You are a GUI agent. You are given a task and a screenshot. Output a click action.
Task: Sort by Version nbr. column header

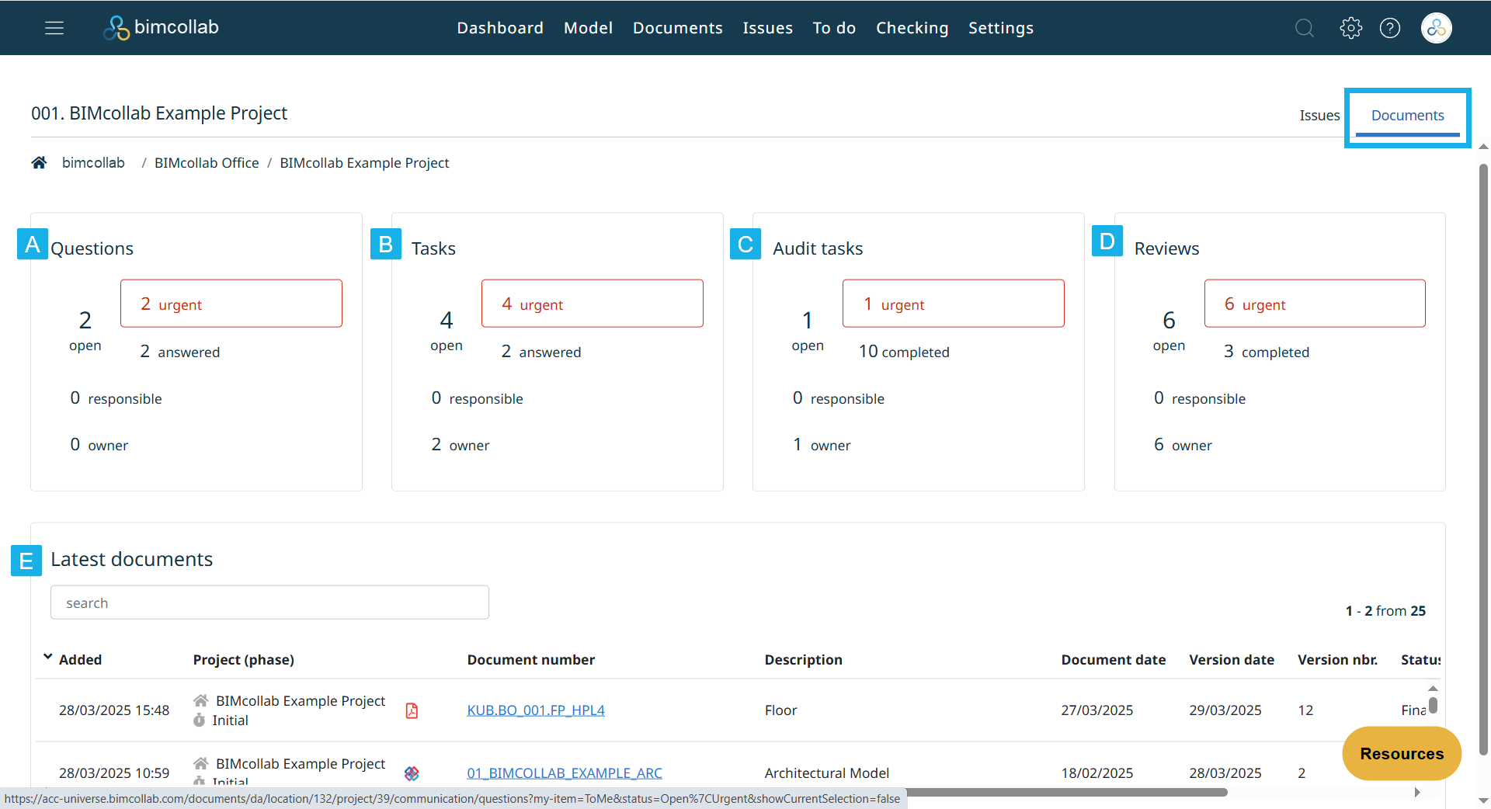coord(1337,660)
